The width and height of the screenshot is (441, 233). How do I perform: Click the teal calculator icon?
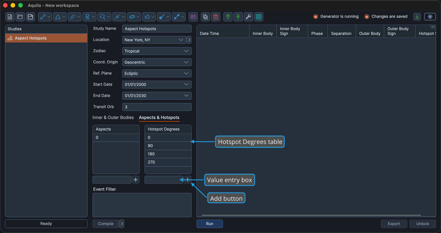click(259, 17)
